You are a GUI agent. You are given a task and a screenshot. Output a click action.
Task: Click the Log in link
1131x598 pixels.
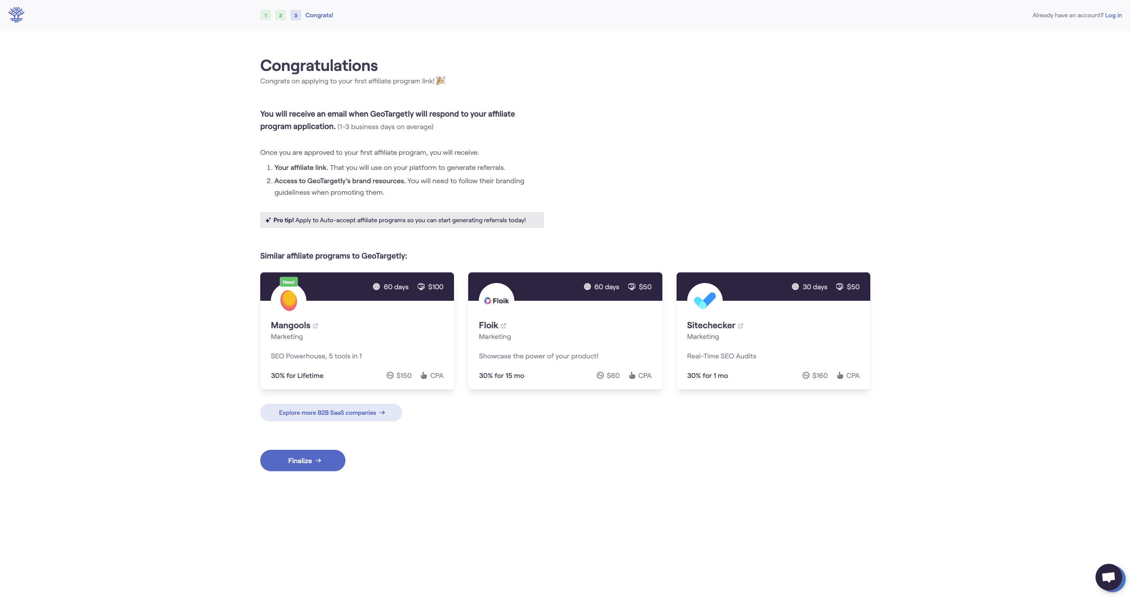coord(1113,15)
